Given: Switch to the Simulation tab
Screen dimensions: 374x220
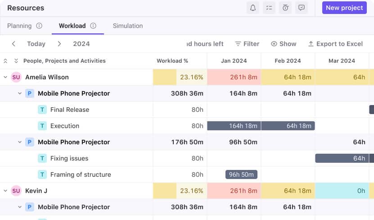Looking at the screenshot, I should (128, 26).
